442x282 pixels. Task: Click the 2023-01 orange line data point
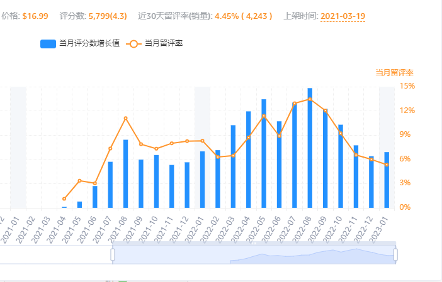[387, 165]
